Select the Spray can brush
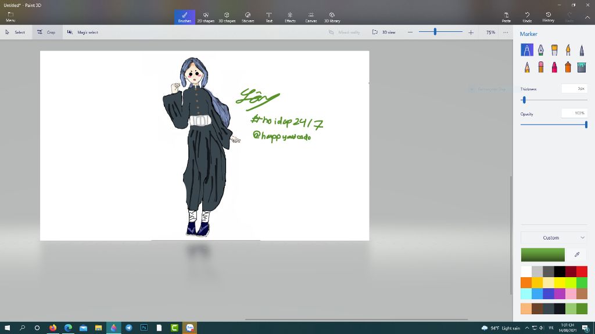 pyautogui.click(x=568, y=67)
